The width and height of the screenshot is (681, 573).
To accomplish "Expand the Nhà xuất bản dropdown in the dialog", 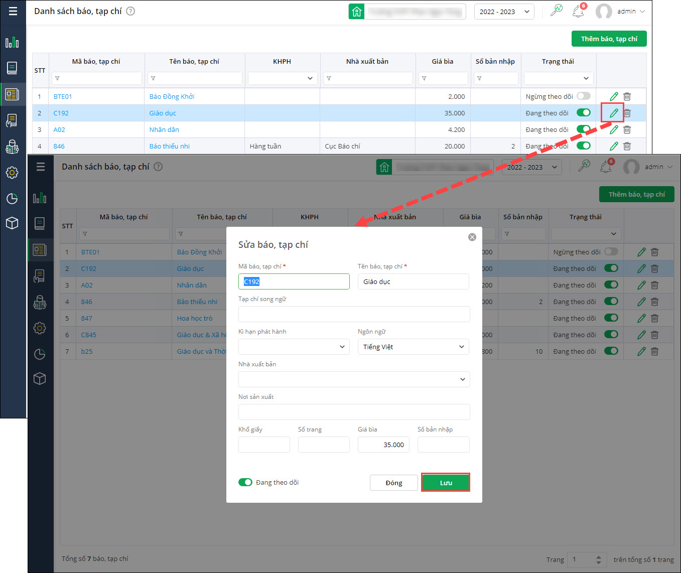I will pyautogui.click(x=354, y=379).
